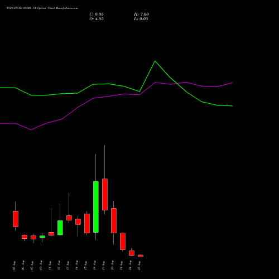Select the tall green candle for 18 Aug

click(x=96, y=207)
